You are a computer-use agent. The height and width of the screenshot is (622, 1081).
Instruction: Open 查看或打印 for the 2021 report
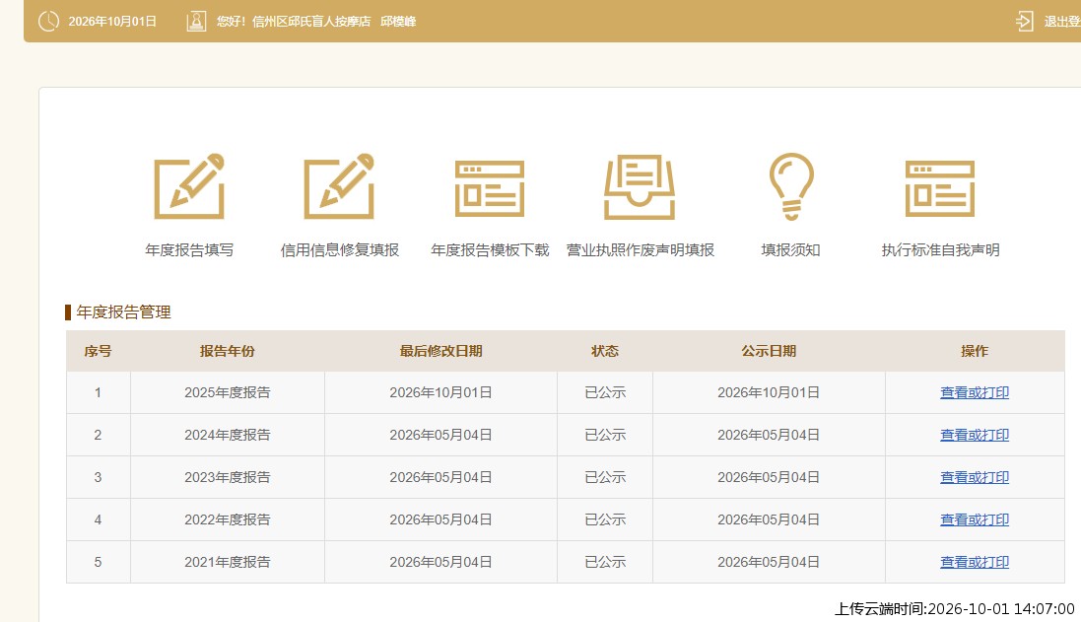point(975,562)
